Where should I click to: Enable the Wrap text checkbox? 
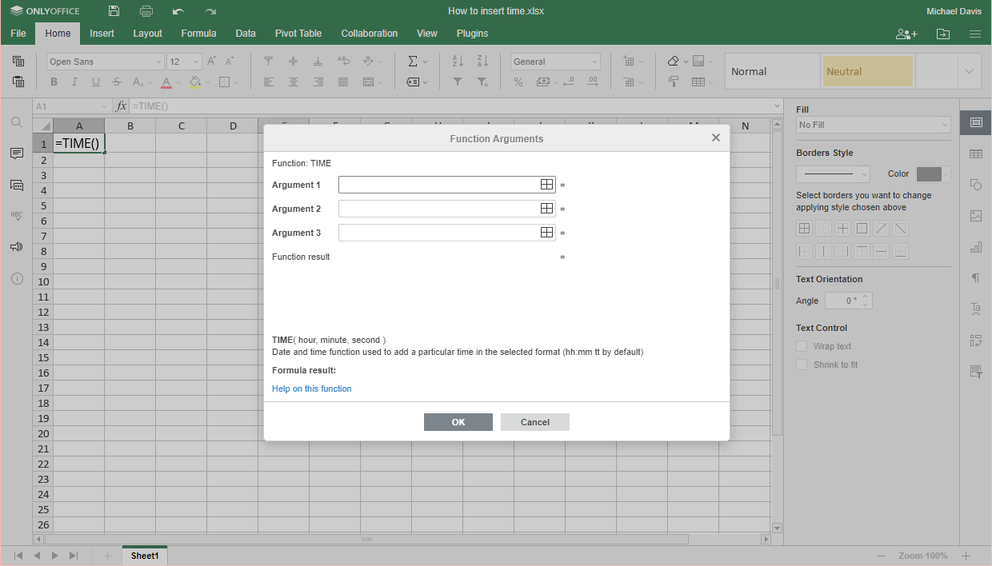click(802, 346)
